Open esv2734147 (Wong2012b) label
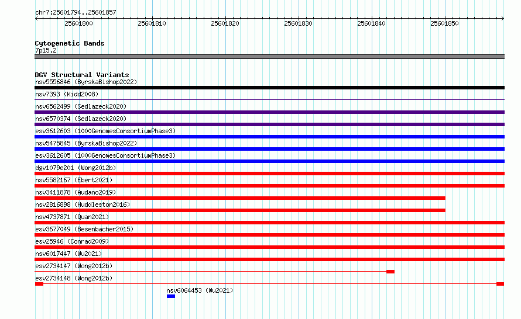The height and width of the screenshot is (319, 521). 74,266
